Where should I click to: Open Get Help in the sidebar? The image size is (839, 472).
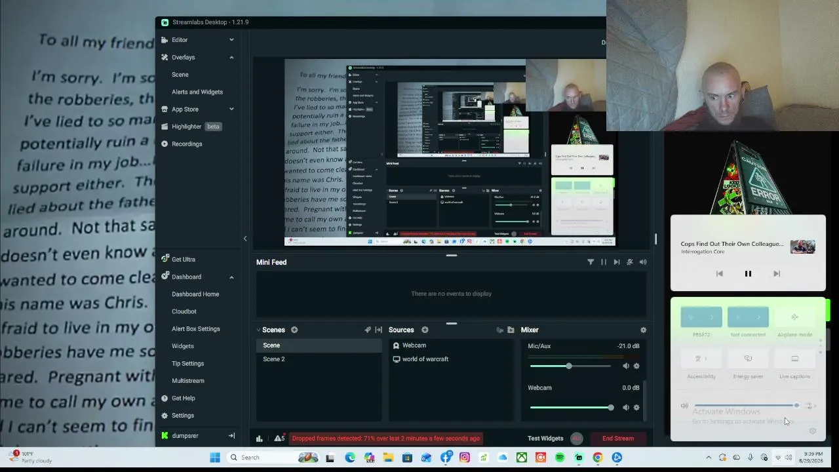pos(183,399)
